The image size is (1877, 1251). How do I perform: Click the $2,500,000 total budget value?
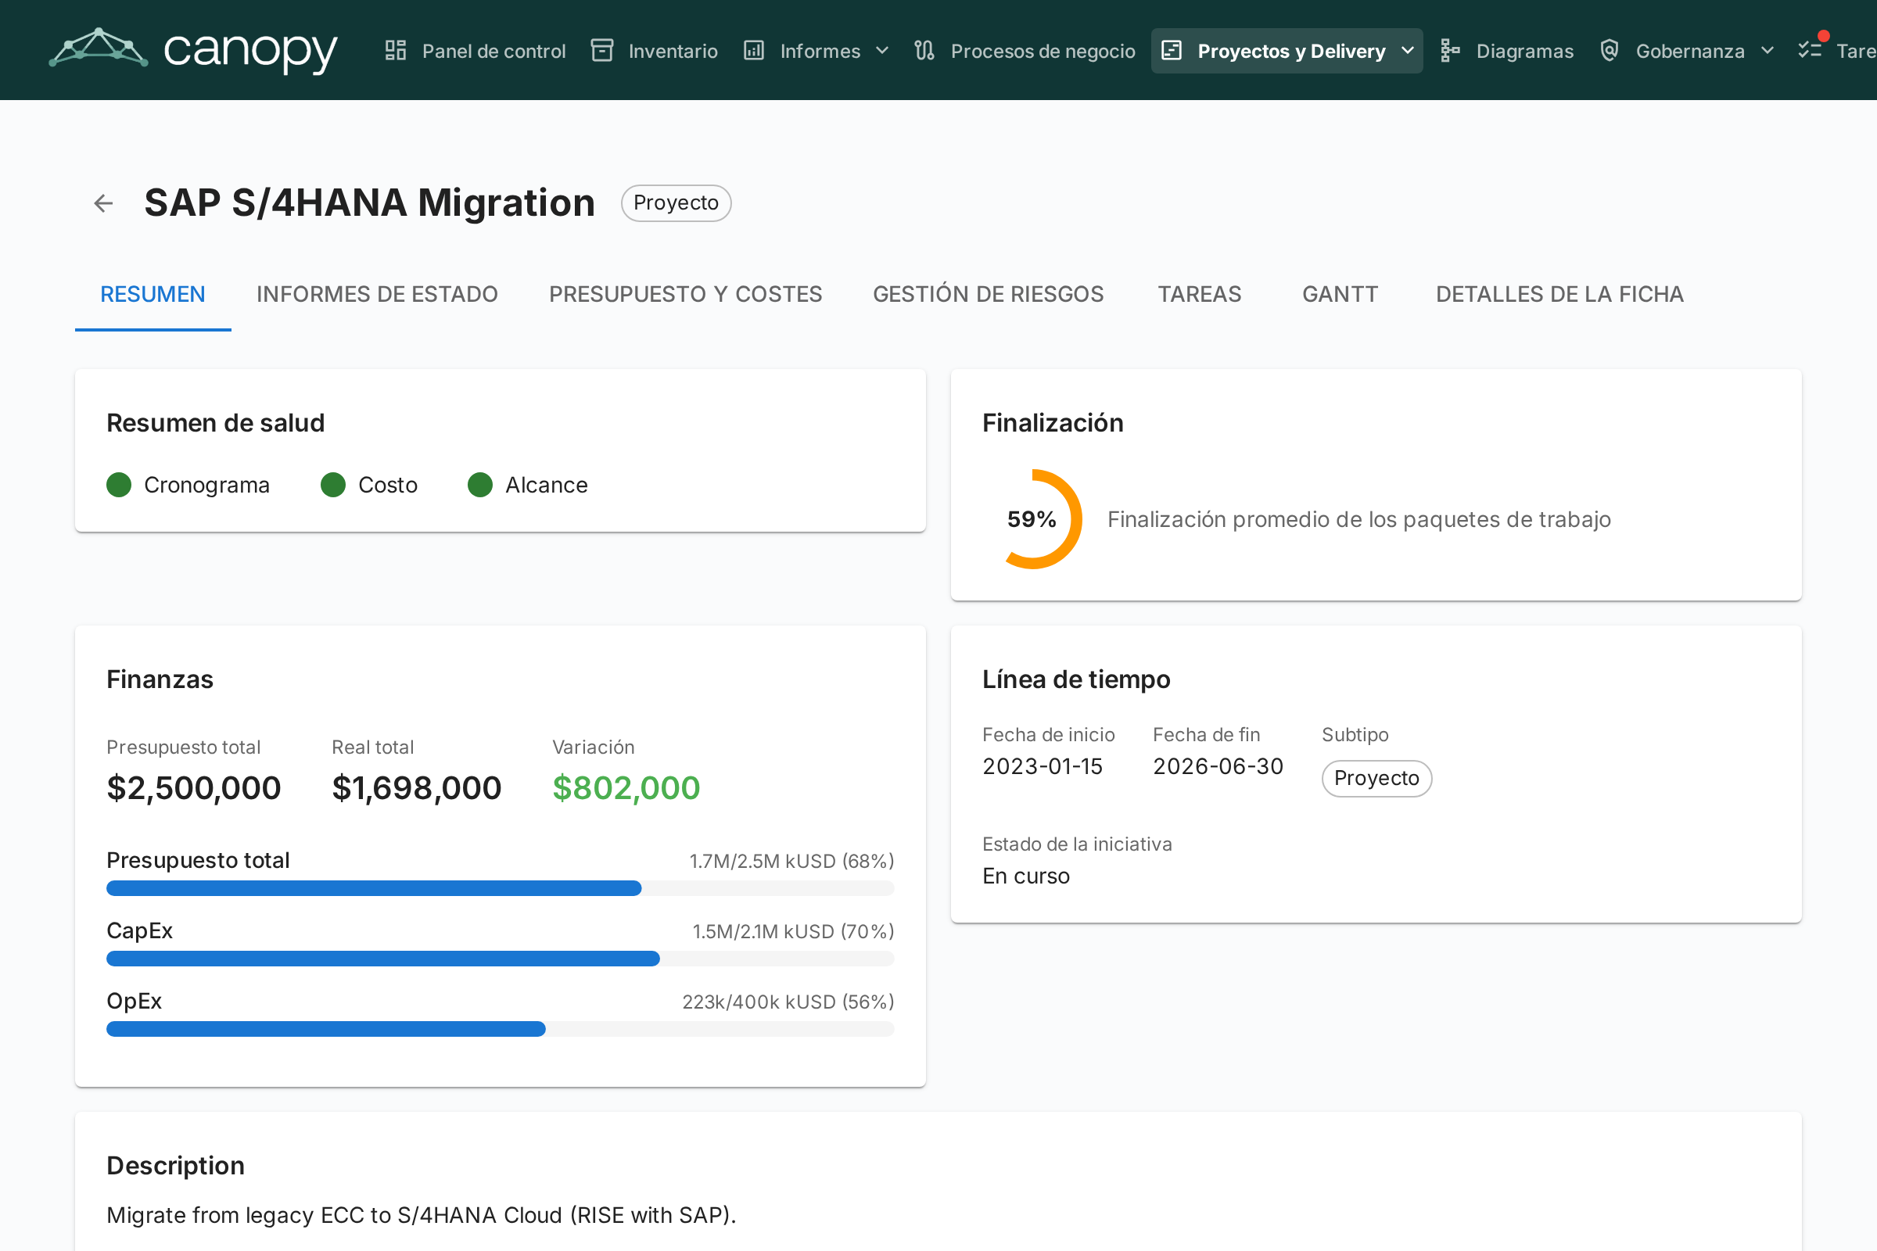coord(194,787)
